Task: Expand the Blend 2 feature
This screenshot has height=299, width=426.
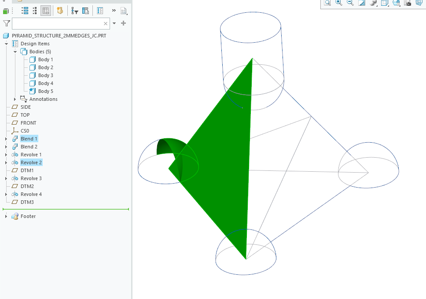Action: [x=6, y=147]
